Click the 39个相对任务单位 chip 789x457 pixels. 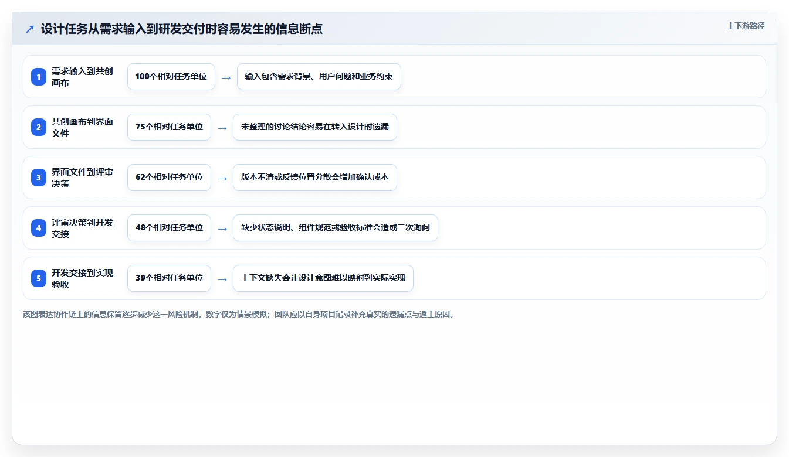(x=169, y=278)
